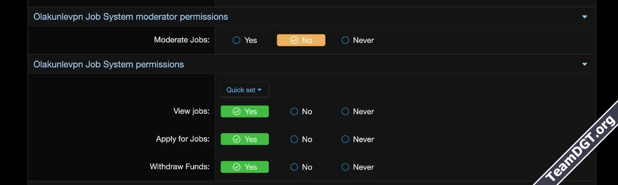Select Yes for Moderate Jobs
Screen dimensions: 618x185
pos(245,40)
